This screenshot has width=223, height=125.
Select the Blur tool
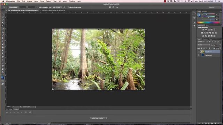(2, 50)
